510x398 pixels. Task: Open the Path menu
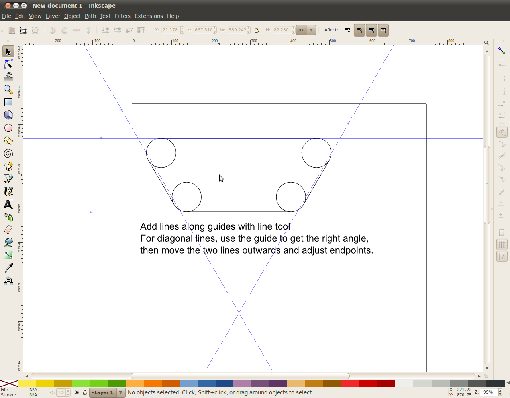click(90, 16)
